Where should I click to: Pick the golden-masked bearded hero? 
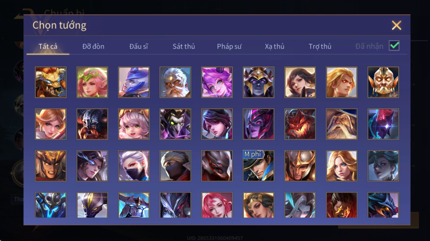[x=383, y=82]
